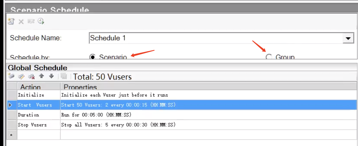358x146 pixels.
Task: Click the Delete Action icon
Action: [31, 76]
